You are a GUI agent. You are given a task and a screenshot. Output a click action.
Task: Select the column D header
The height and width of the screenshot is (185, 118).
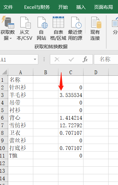point(96,72)
